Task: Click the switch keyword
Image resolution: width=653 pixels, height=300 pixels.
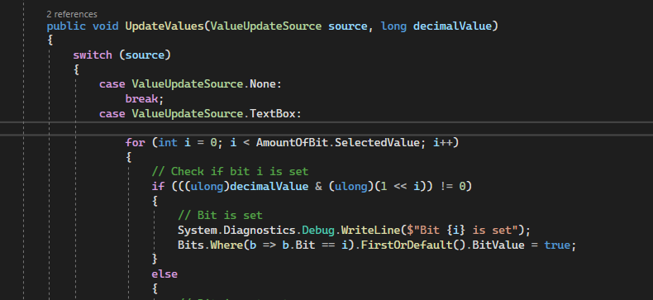Action: (x=93, y=55)
